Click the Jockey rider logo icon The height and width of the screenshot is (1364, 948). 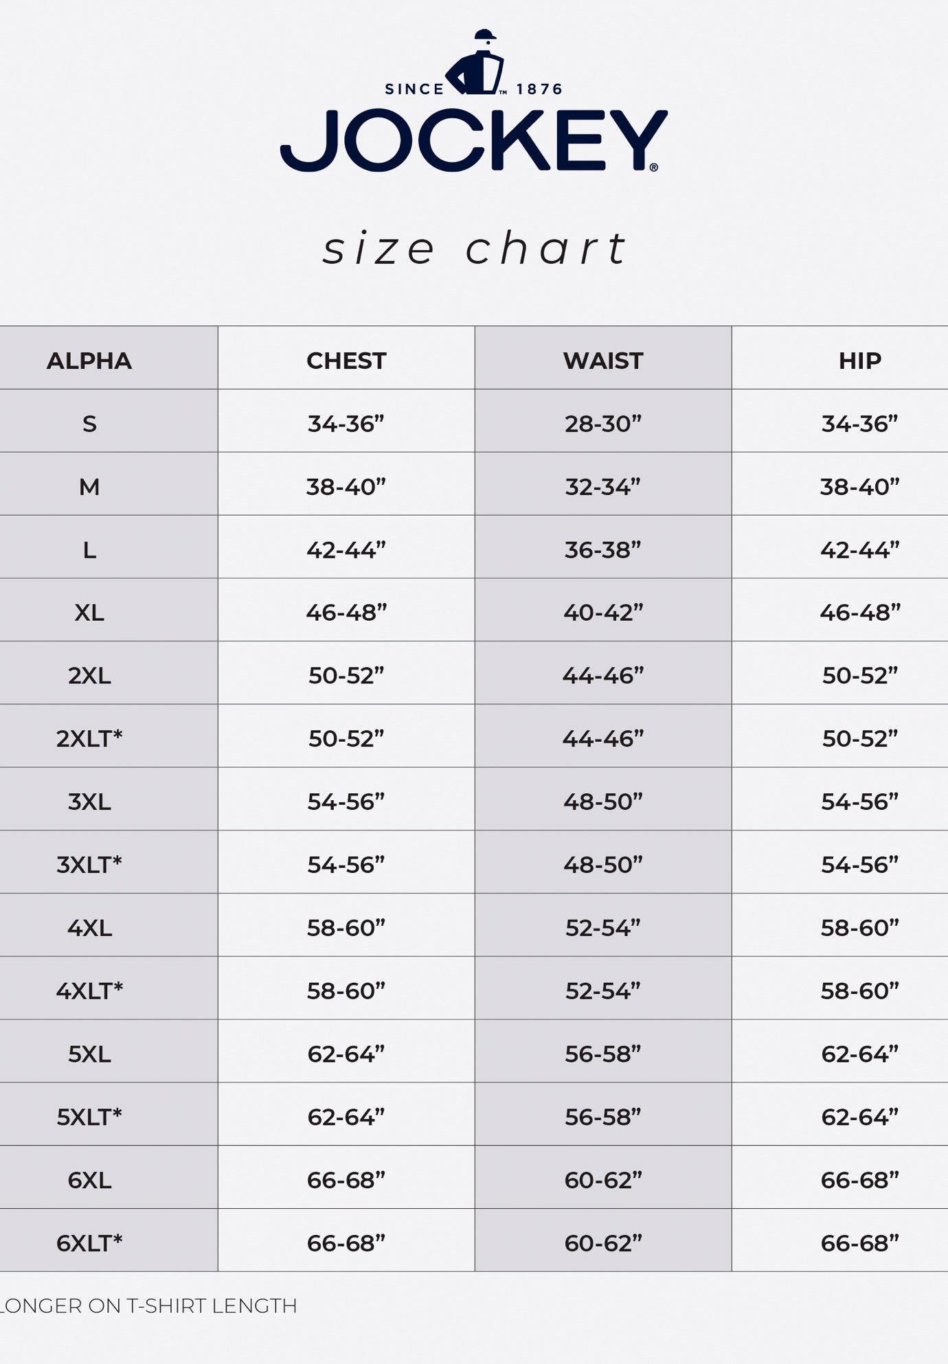coord(475,62)
